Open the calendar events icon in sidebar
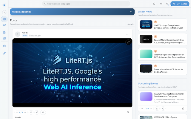This screenshot has height=119, width=191. coord(4,46)
